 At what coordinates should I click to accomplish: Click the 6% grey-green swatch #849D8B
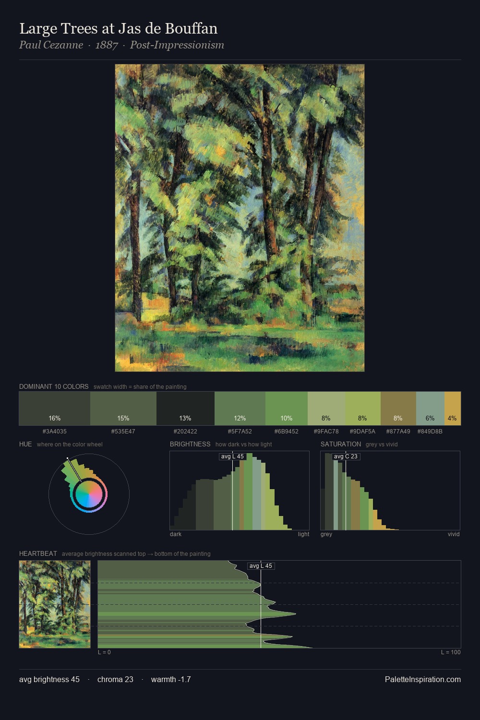[430, 408]
